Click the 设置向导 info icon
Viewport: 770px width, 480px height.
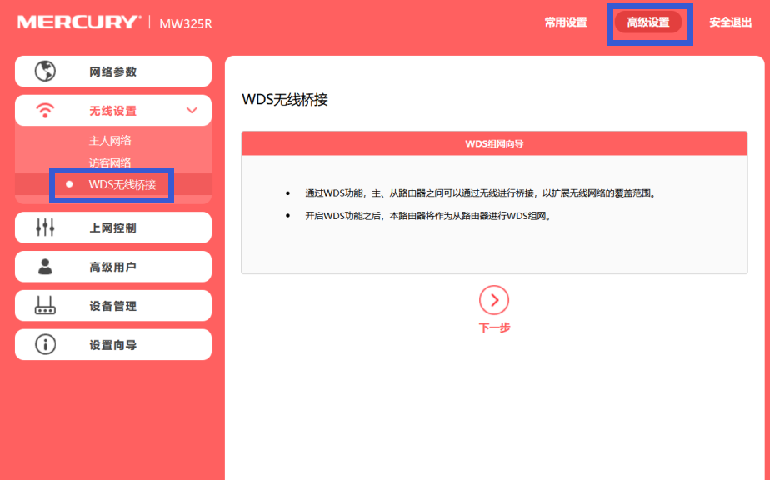click(46, 344)
